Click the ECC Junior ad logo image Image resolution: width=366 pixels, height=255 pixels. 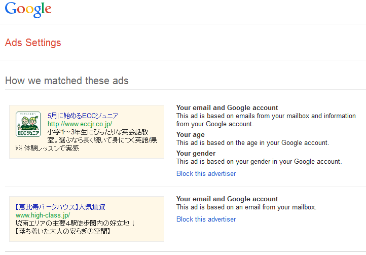click(28, 124)
